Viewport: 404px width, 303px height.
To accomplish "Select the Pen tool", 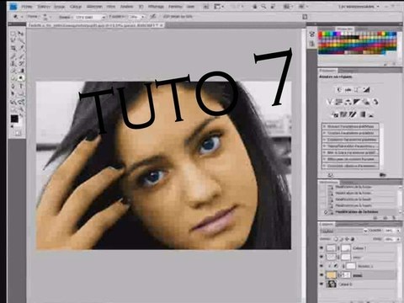I will (x=13, y=86).
